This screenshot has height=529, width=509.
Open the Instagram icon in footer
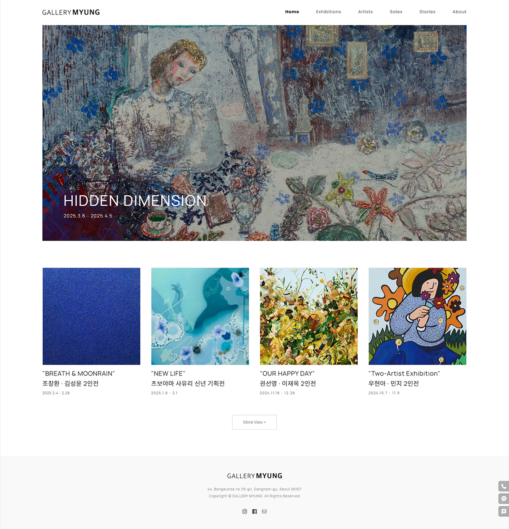pyautogui.click(x=245, y=511)
